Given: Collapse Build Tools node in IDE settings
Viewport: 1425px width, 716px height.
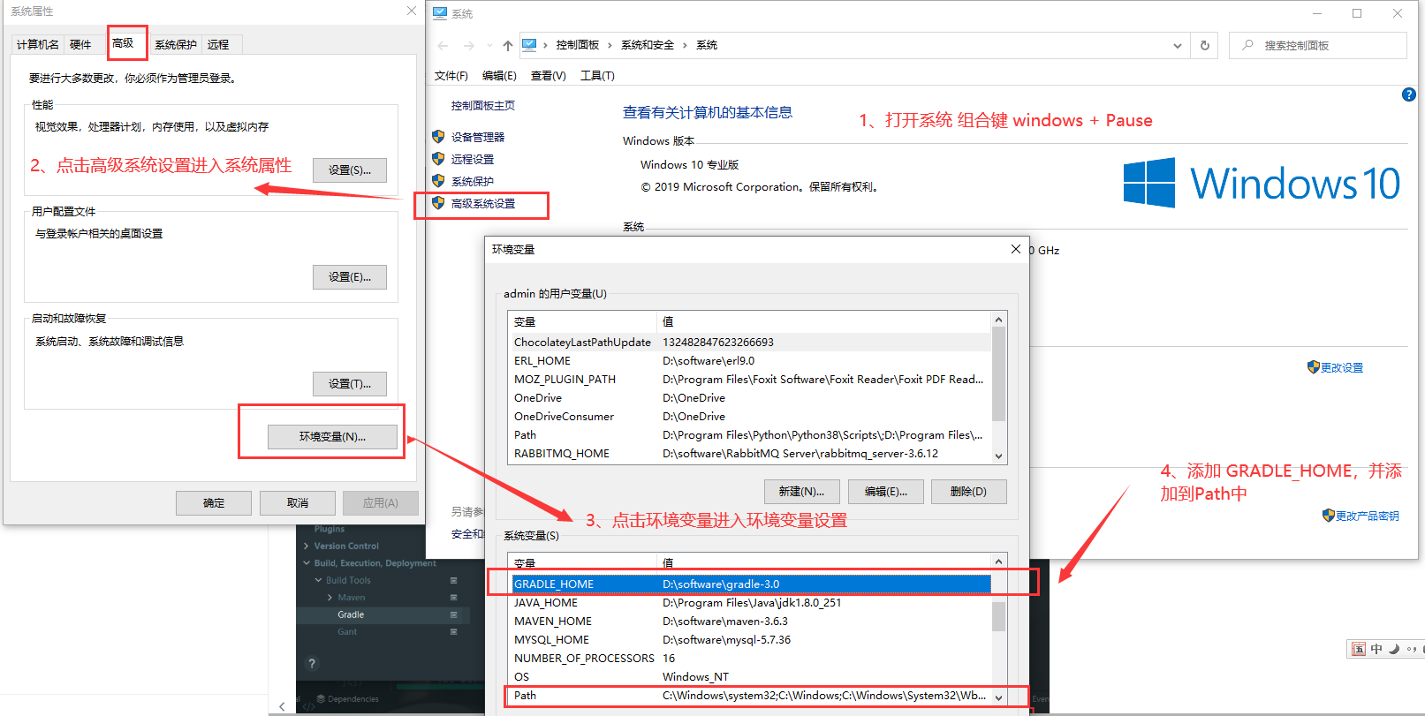Looking at the screenshot, I should [319, 580].
